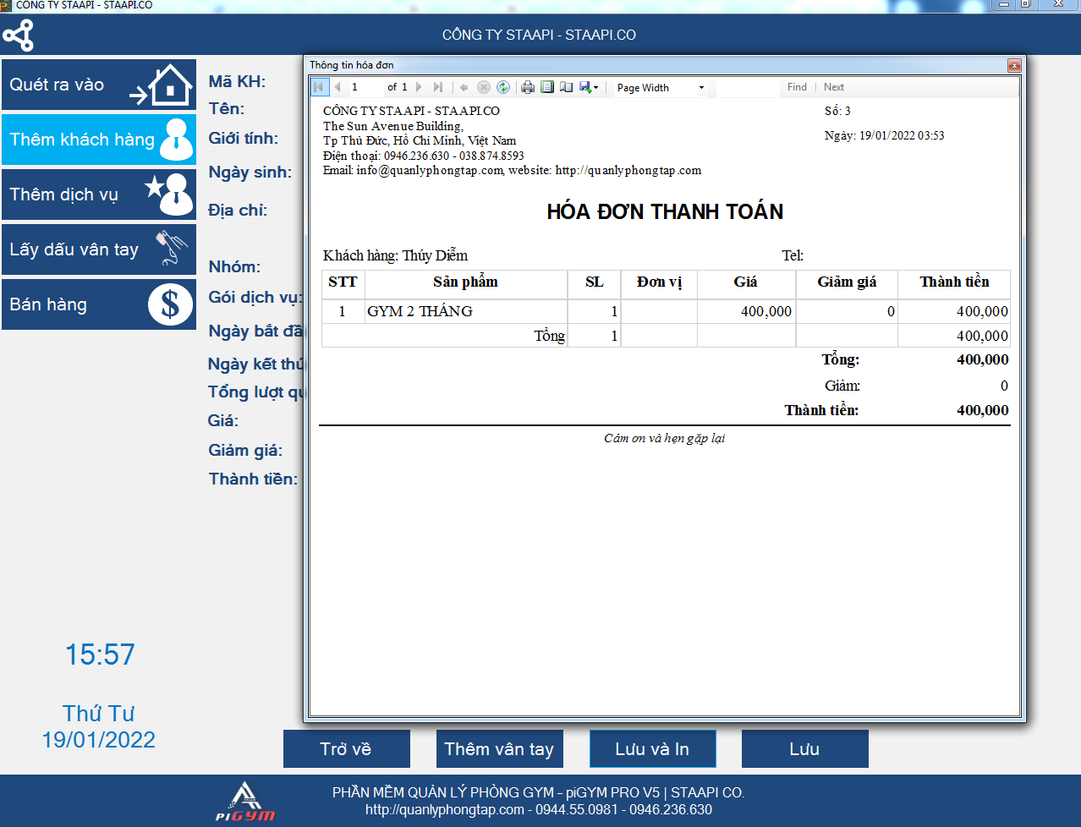Expand the Page Width zoom dropdown

(701, 88)
